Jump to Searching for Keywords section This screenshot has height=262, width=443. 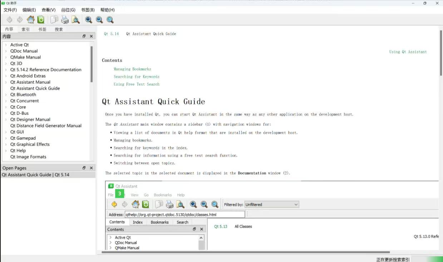click(x=137, y=76)
